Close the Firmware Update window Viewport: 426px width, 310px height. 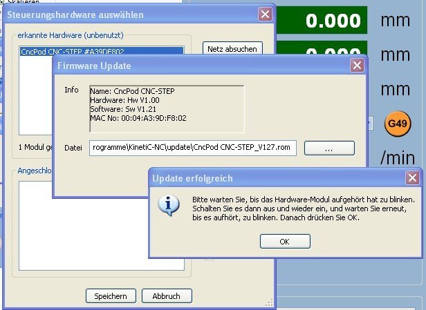(x=357, y=66)
